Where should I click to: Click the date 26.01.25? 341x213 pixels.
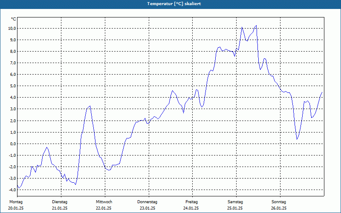[279, 208]
